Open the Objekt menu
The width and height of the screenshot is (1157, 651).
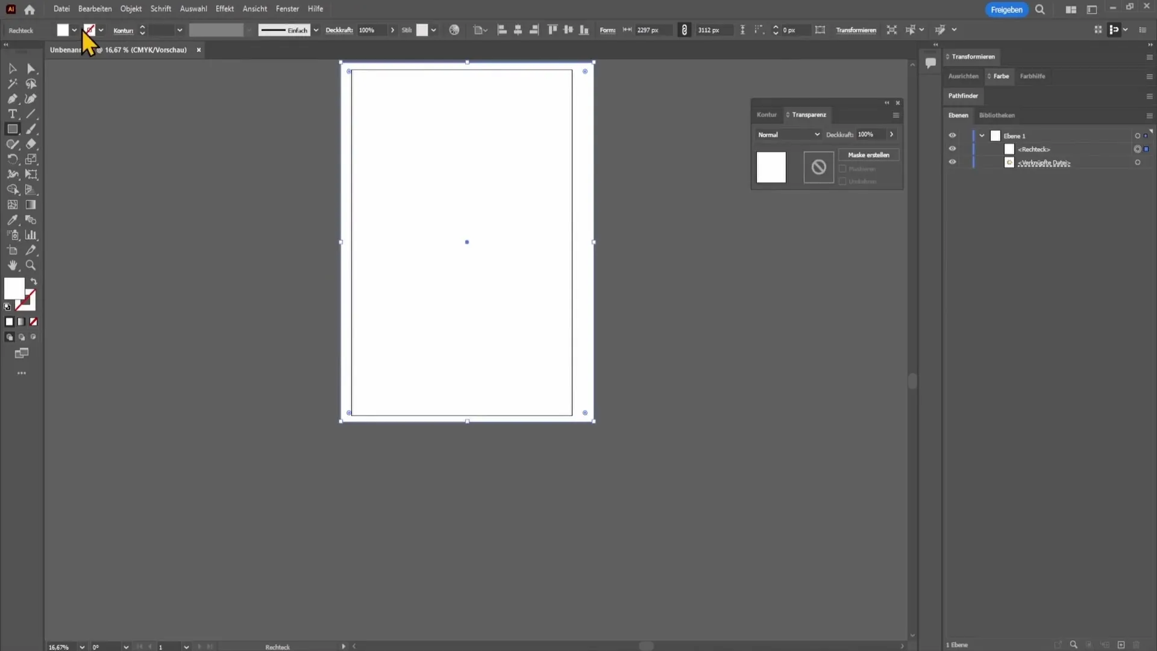point(131,9)
